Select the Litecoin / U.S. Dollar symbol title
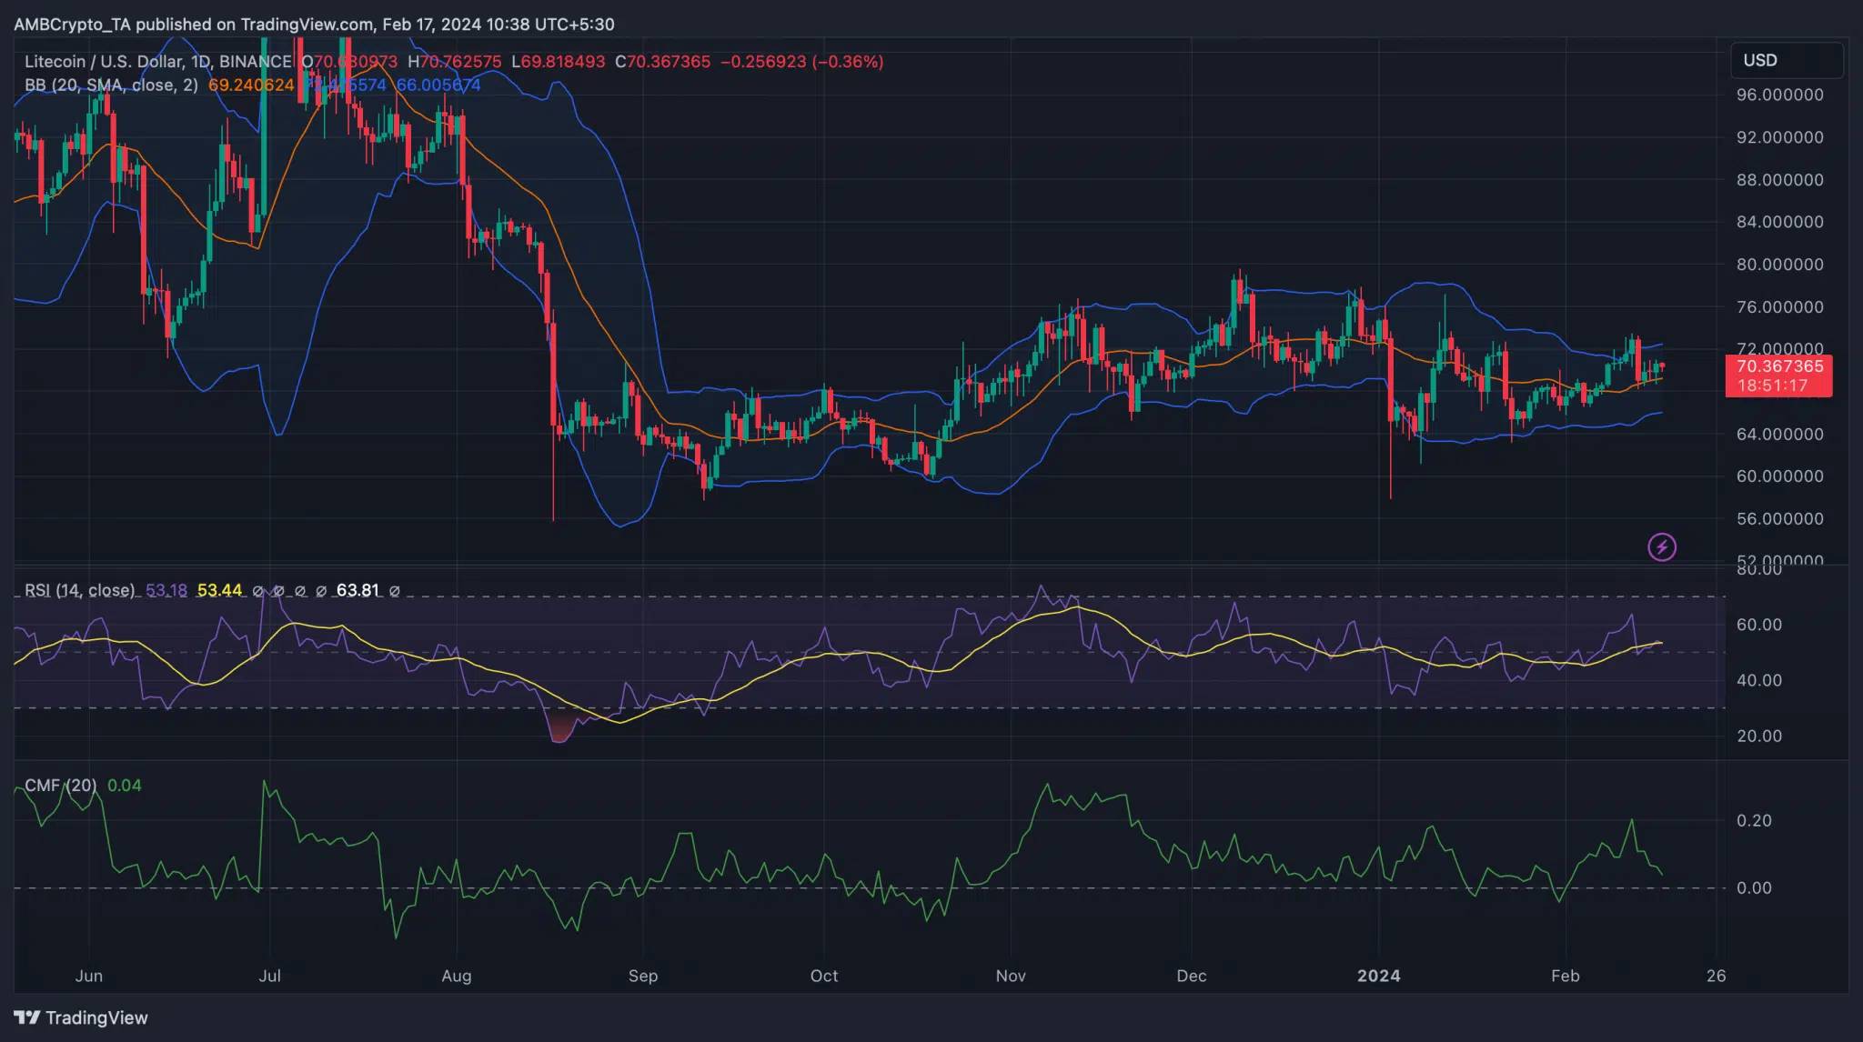Image resolution: width=1863 pixels, height=1042 pixels. click(158, 62)
